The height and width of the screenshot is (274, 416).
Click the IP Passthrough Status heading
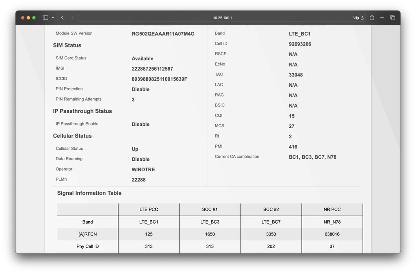pyautogui.click(x=82, y=111)
